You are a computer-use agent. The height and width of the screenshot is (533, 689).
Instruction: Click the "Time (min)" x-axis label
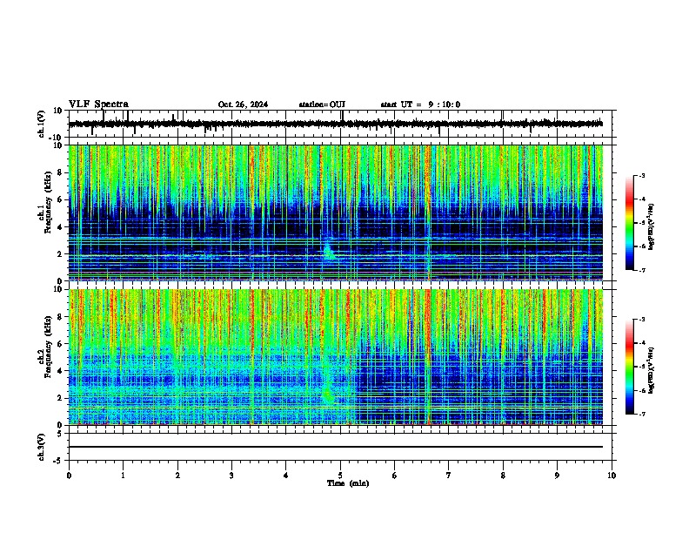click(x=348, y=483)
